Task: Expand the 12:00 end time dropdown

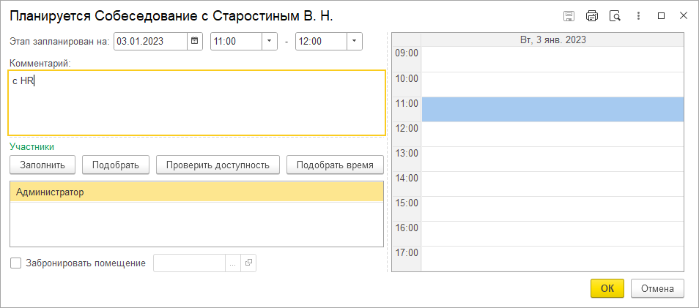Action: tap(355, 42)
